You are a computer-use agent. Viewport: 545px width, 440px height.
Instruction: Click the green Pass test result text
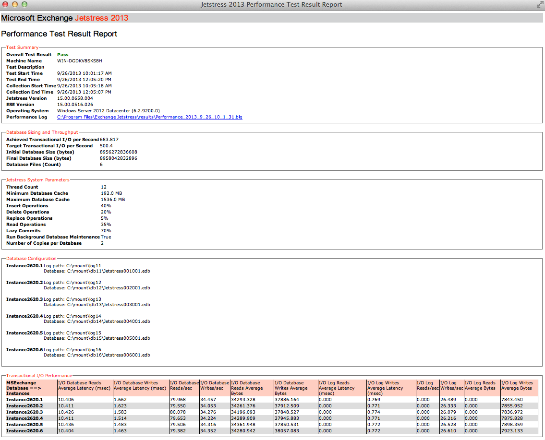coord(62,55)
